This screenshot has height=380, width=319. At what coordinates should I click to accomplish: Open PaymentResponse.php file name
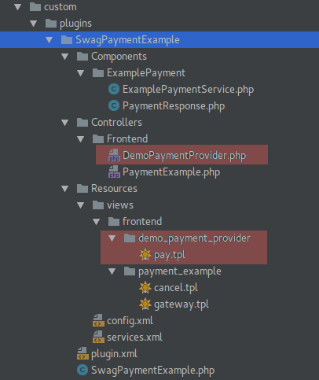174,106
